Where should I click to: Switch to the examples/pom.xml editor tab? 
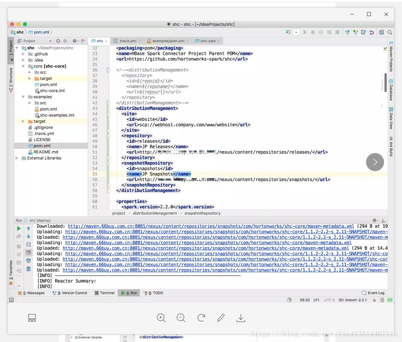(168, 41)
